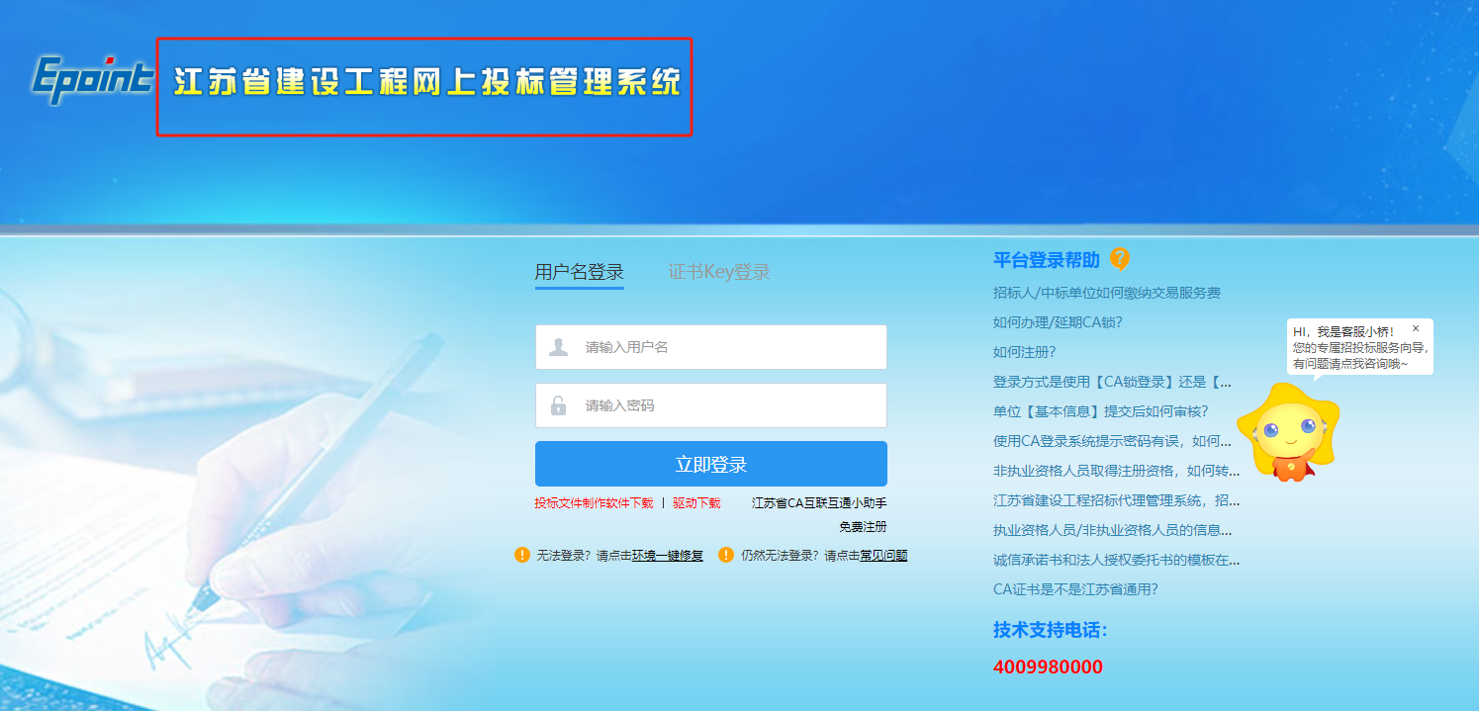This screenshot has height=711, width=1479.
Task: Focus the 请输入密码 input field
Action: coord(727,405)
